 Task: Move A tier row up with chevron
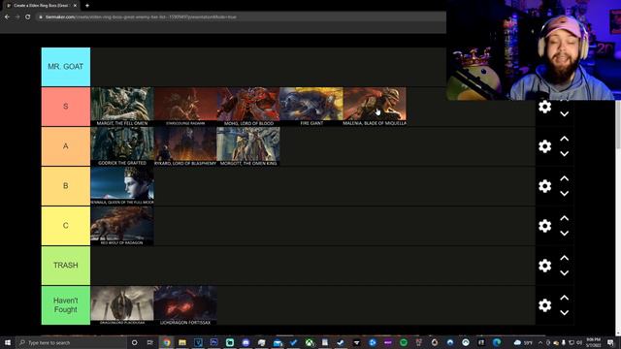(x=565, y=139)
